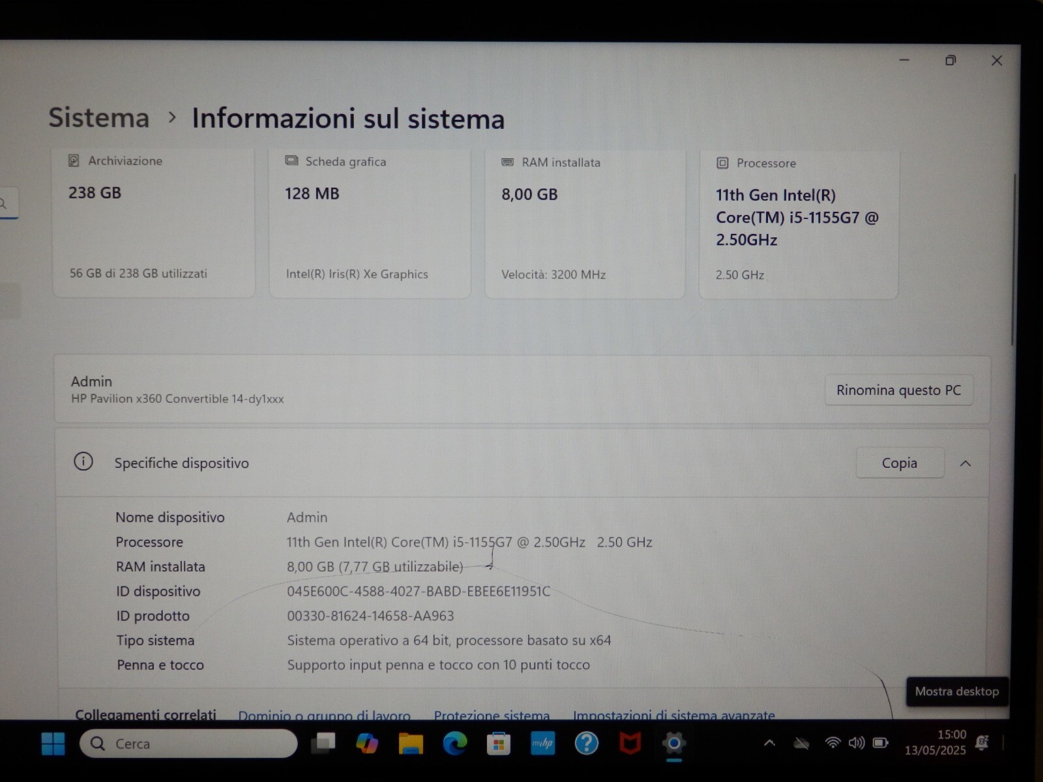The width and height of the screenshot is (1043, 782).
Task: Go back to Sistema breadcrumb
Action: [99, 118]
